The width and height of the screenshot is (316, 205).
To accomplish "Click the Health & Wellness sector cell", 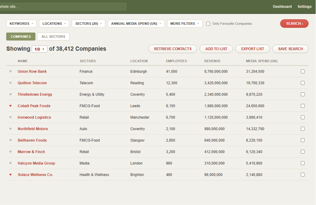I will 94,175.
